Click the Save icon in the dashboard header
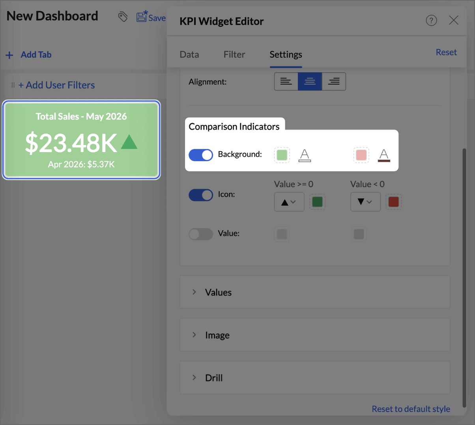The height and width of the screenshot is (425, 475). [142, 17]
